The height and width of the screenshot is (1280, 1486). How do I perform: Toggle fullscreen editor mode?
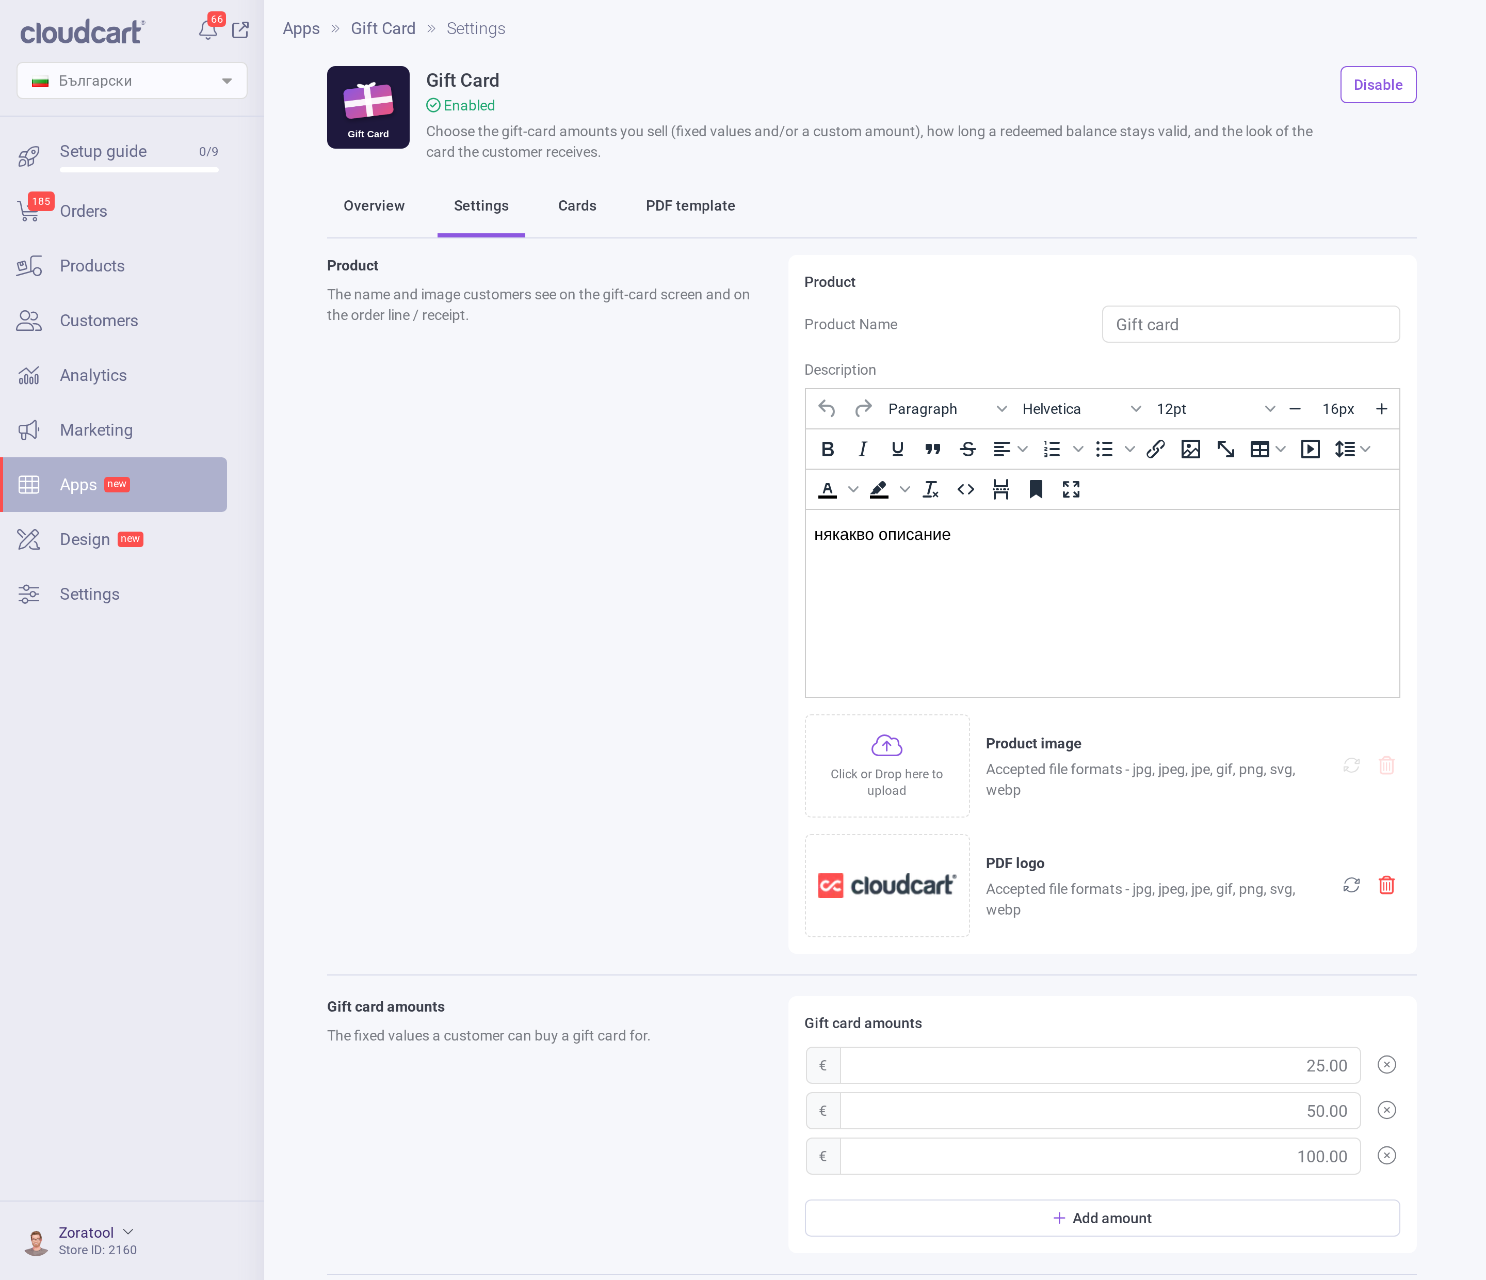(1071, 489)
